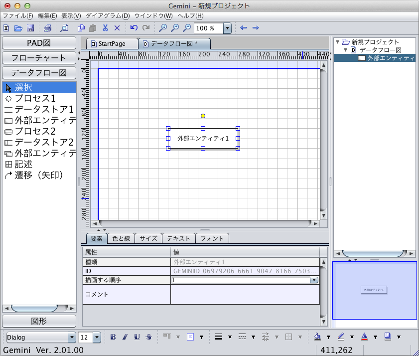Image resolution: width=419 pixels, height=356 pixels.
Task: Open the ダイアグラム(D) menu
Action: pos(108,16)
